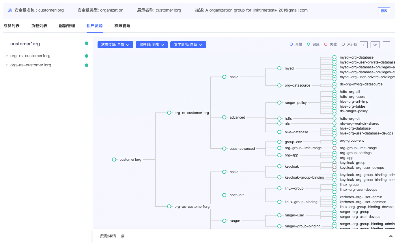This screenshot has height=245, width=398.
Task: Open the 状态过滤: 全部 dropdown
Action: [x=115, y=45]
